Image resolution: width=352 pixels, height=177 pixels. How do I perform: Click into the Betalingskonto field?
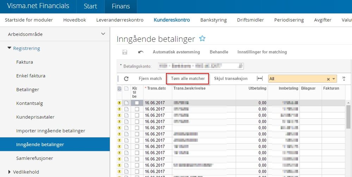201,66
